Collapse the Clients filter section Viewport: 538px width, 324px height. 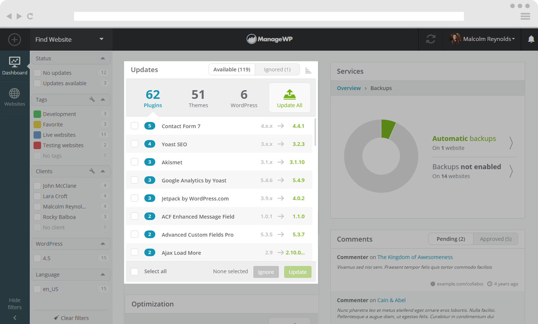103,171
